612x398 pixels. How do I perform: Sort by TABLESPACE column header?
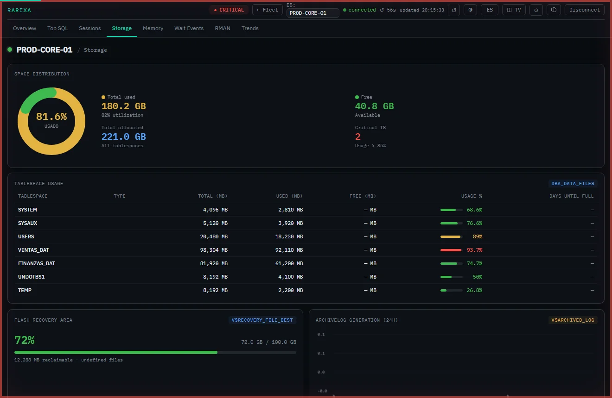33,196
